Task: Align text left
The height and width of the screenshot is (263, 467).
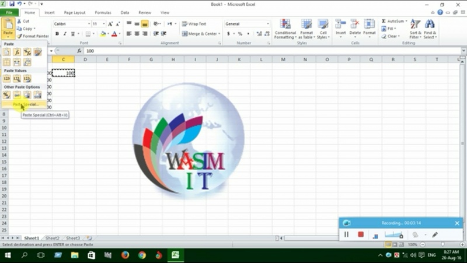Action: click(129, 34)
